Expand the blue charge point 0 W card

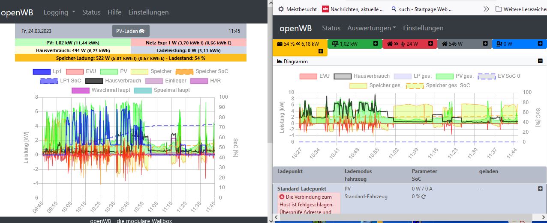540,44
